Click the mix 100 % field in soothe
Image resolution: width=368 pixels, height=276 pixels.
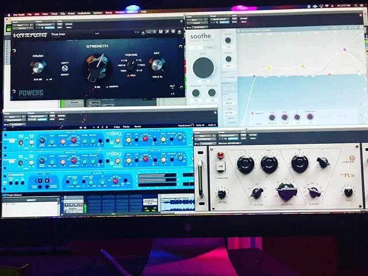228,103
